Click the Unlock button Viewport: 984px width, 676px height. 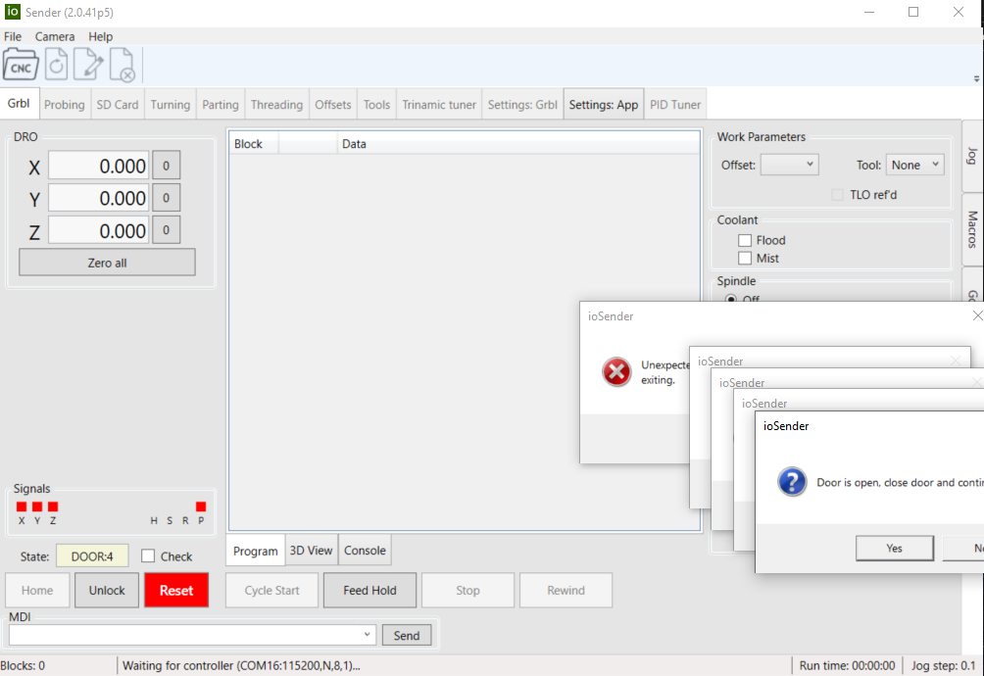pyautogui.click(x=107, y=590)
